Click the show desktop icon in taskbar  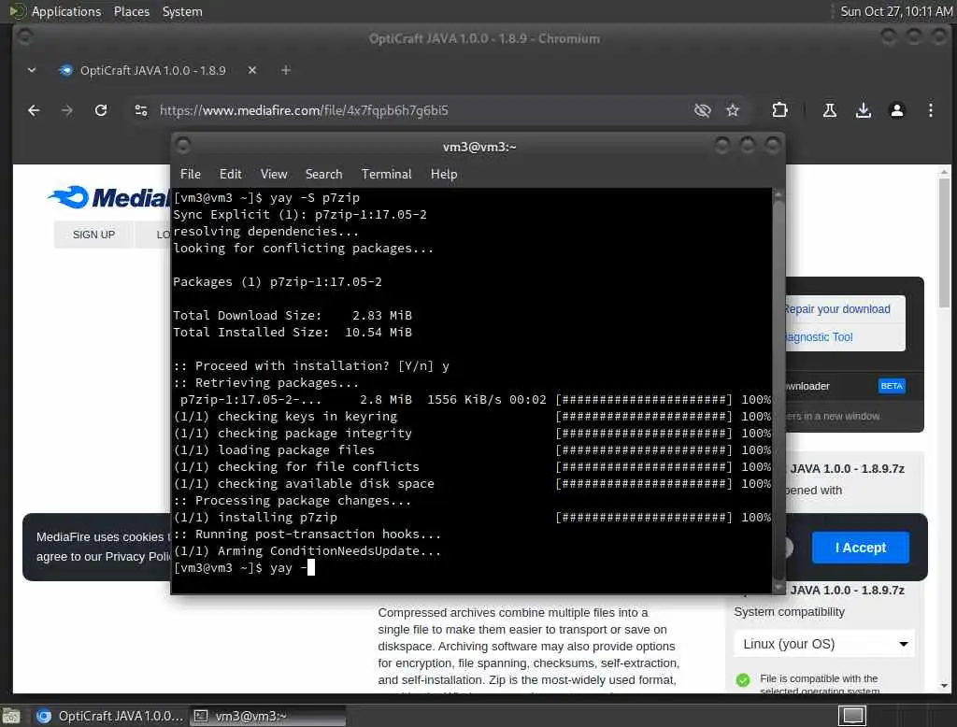click(x=11, y=716)
